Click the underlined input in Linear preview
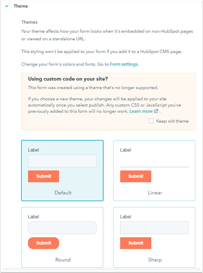 154,161
